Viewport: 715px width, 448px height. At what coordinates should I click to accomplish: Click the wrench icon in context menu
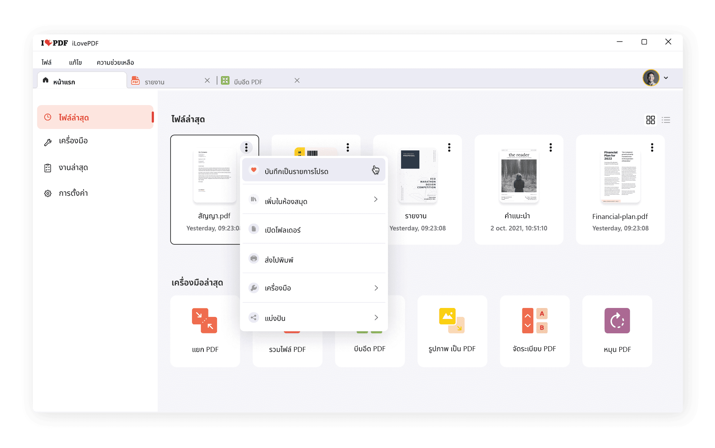[x=253, y=288]
